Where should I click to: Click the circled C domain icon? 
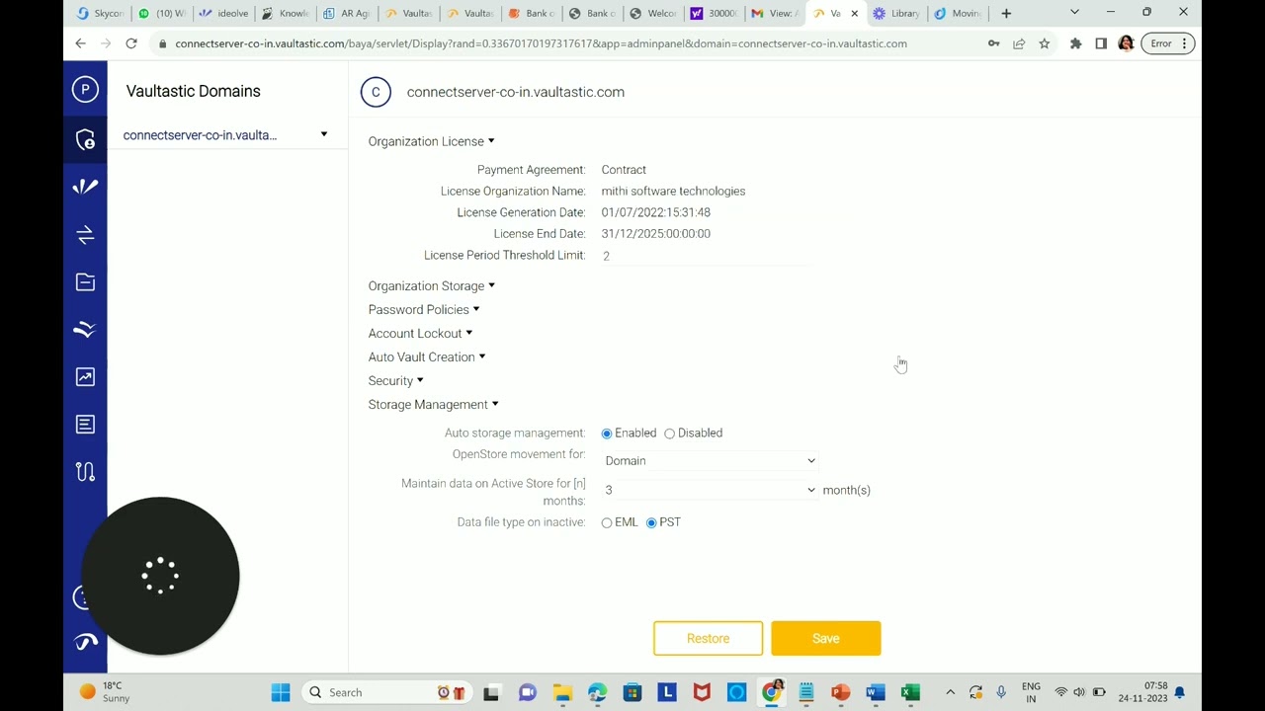tap(376, 92)
